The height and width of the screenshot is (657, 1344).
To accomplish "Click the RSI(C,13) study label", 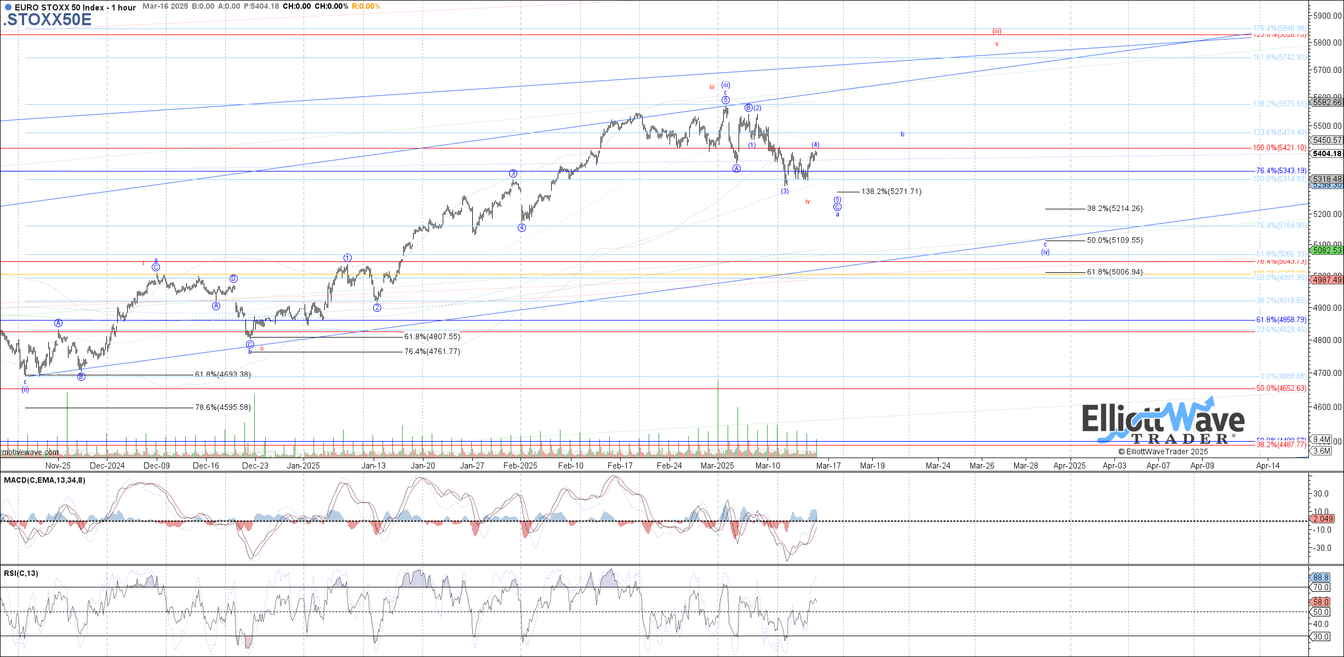I will click(21, 574).
